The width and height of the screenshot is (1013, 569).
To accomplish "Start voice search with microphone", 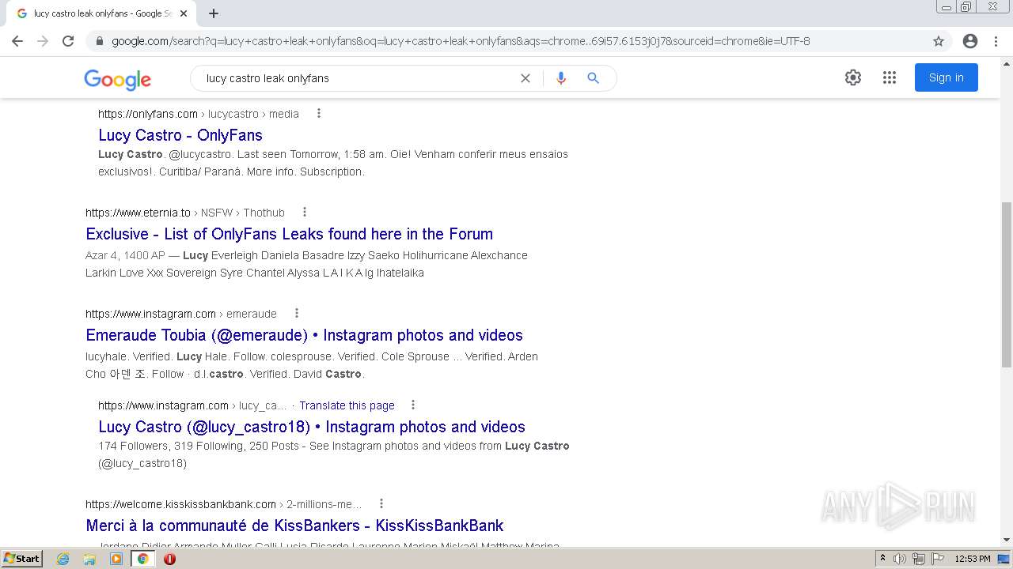I will tap(561, 78).
